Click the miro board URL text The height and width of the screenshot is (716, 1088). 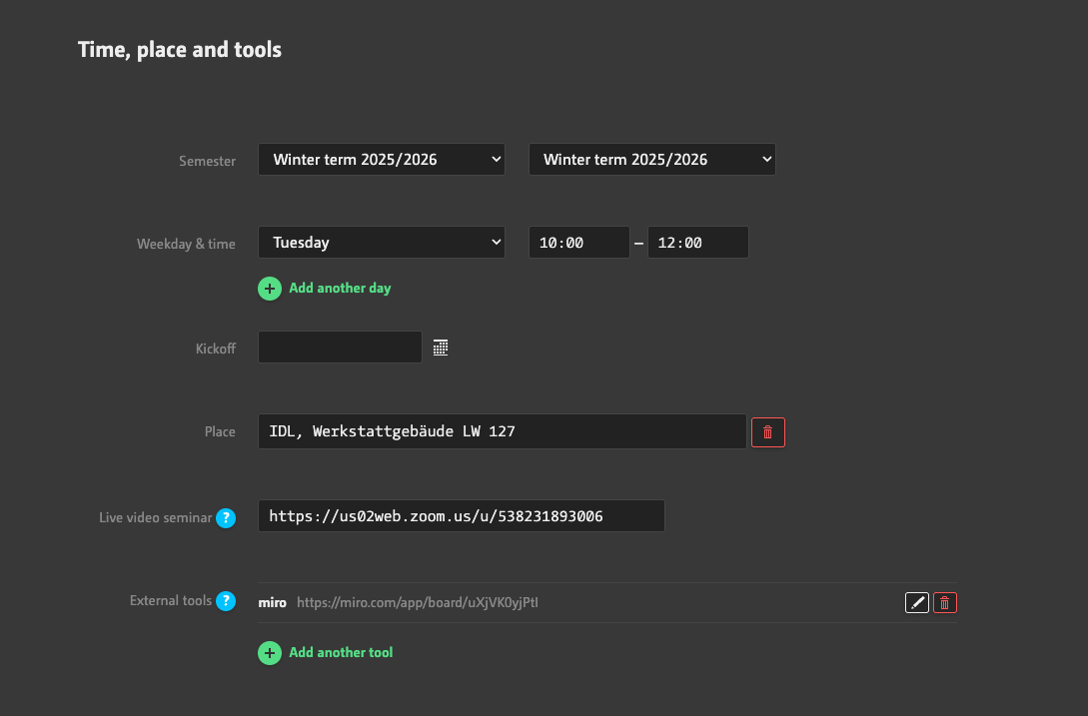[418, 602]
